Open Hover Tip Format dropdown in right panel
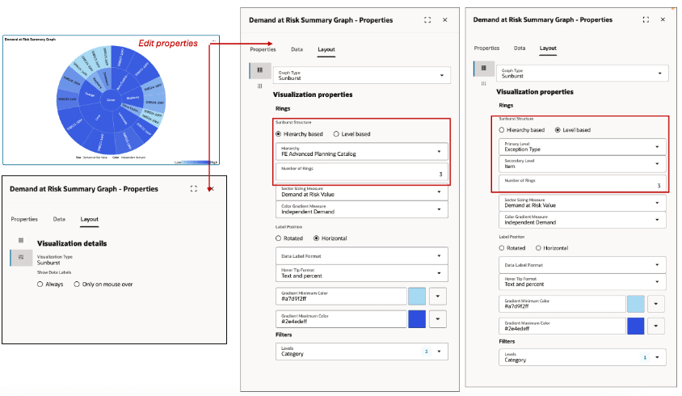682x396 pixels. point(582,282)
